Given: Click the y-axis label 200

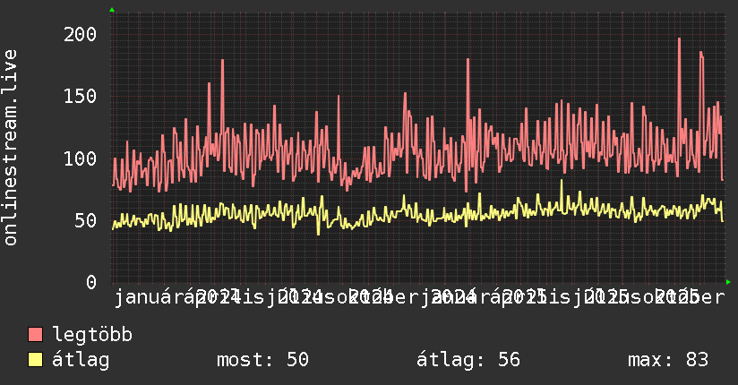Looking at the screenshot, I should [80, 34].
